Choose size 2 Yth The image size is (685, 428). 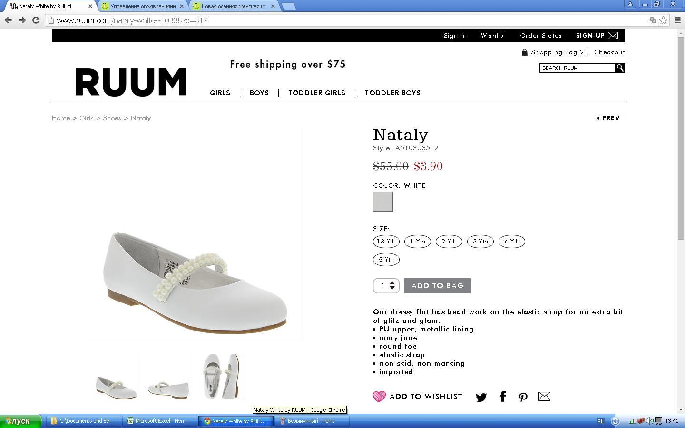449,242
